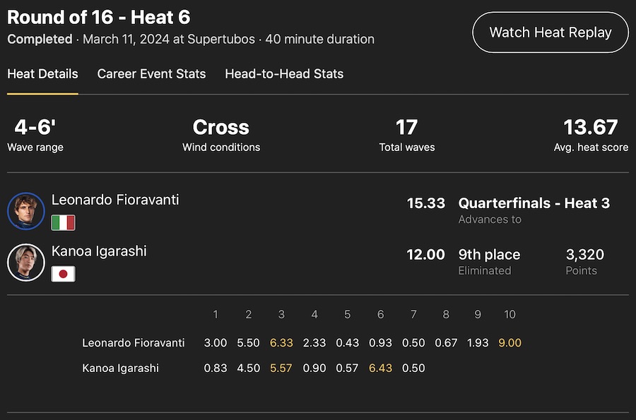Open the Head-to-Head Stats tab
636x420 pixels.
284,73
